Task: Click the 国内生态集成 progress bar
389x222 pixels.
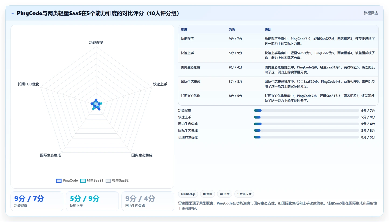Action: [307, 124]
